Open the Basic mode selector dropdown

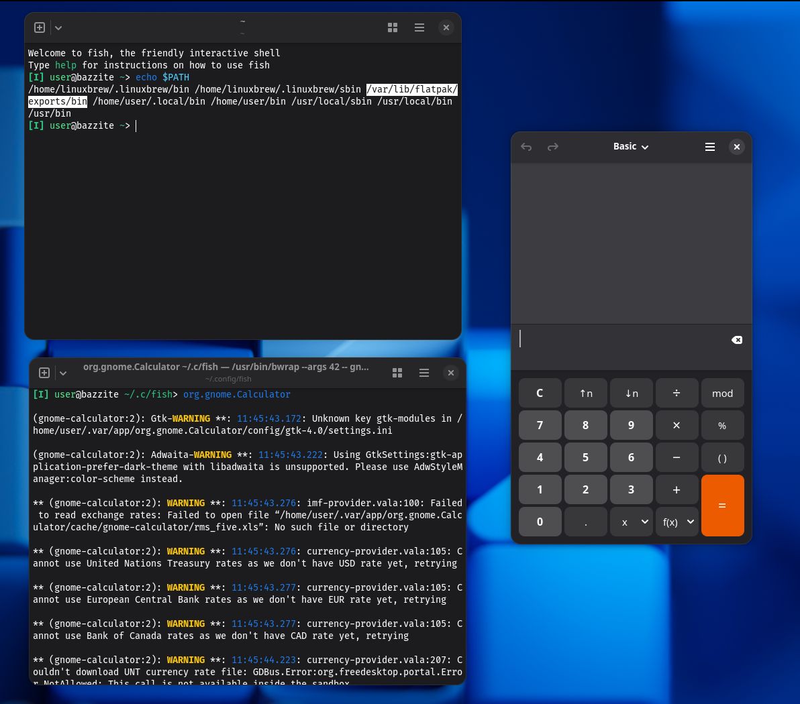coord(630,146)
